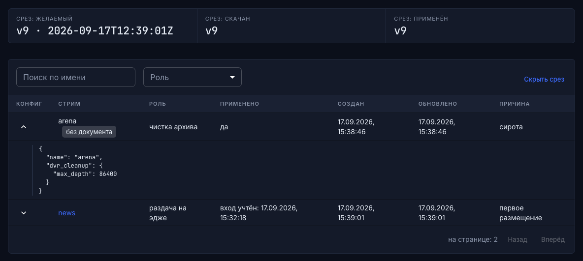Viewport: 583px width, 261px height.
Task: Click the Скрыть срез link
Action: pyautogui.click(x=544, y=79)
